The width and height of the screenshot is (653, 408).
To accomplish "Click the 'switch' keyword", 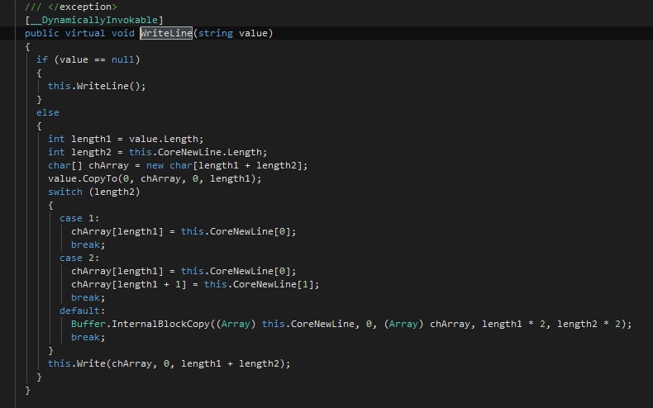I will [65, 192].
